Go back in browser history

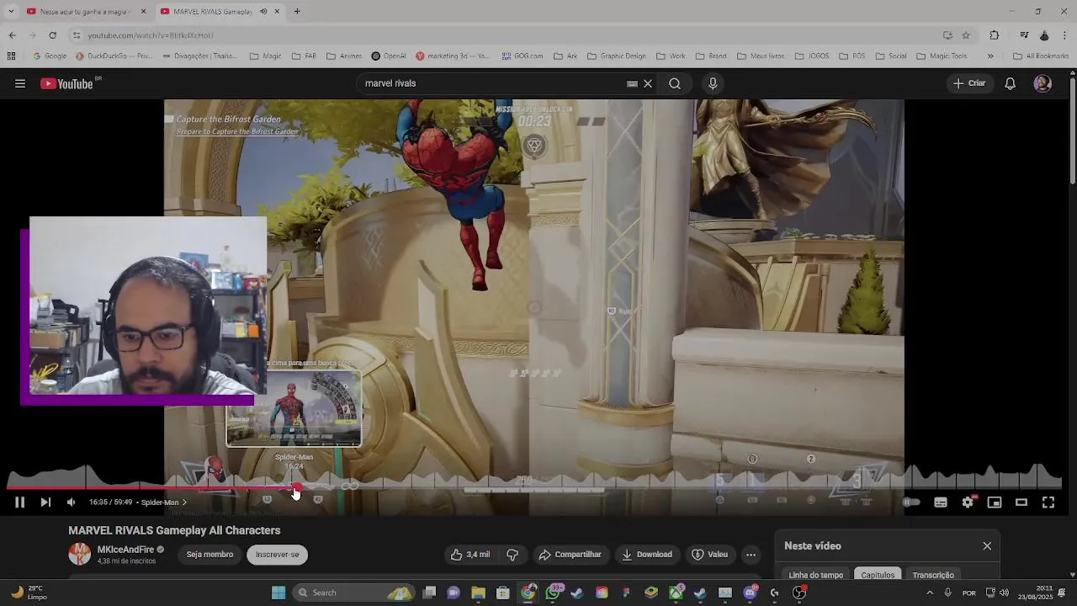pyautogui.click(x=12, y=35)
